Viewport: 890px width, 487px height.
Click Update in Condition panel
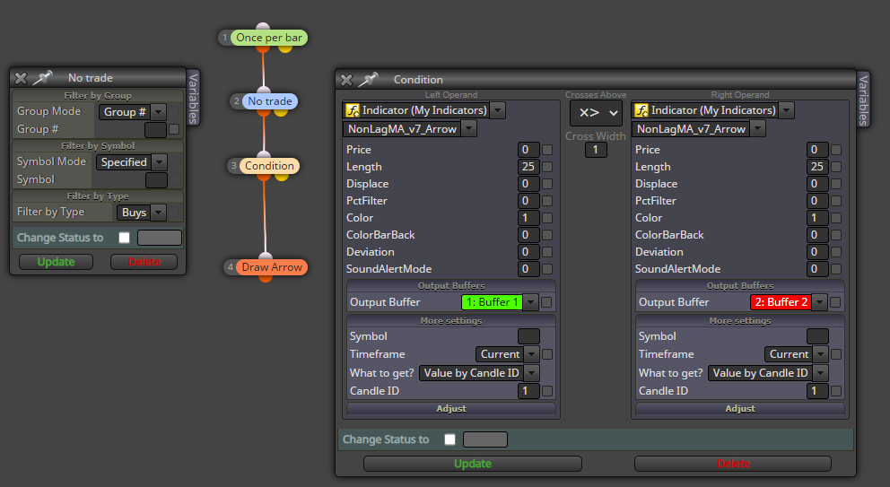point(473,464)
